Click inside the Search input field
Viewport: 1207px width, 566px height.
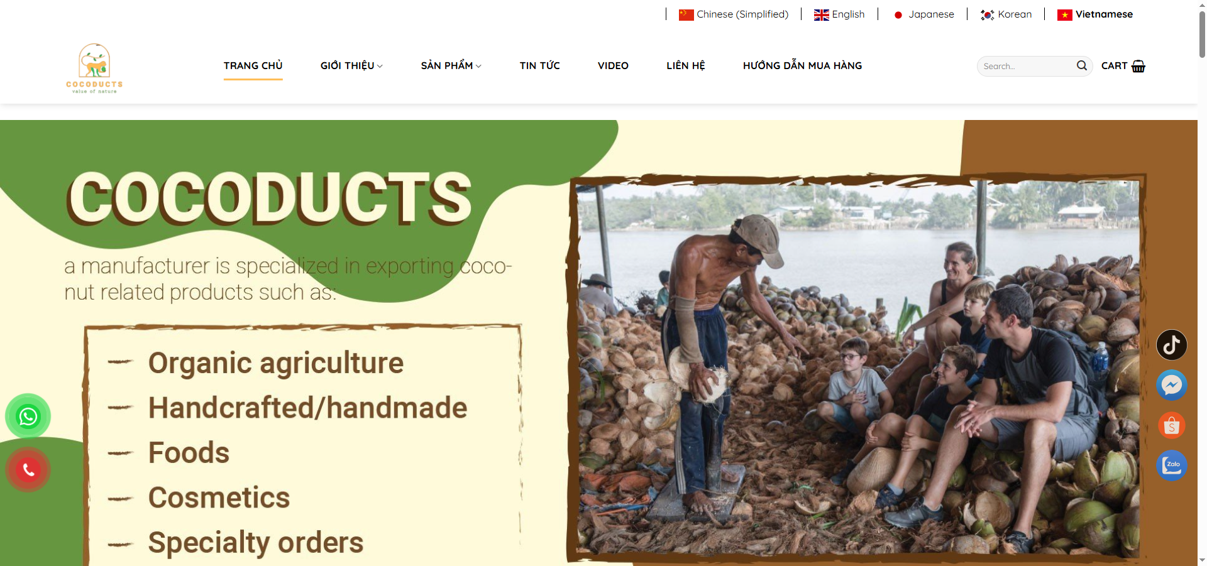[x=1027, y=66]
